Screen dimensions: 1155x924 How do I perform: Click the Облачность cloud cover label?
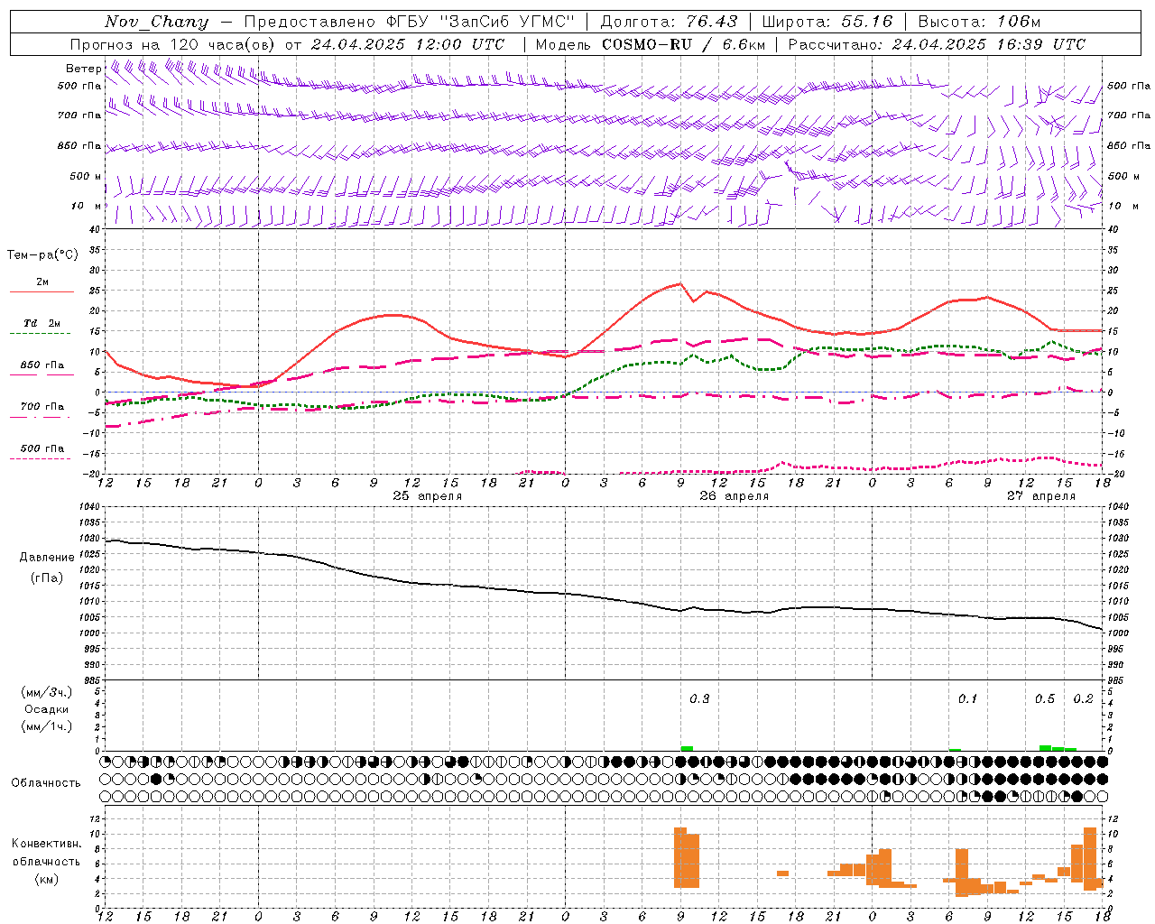point(46,783)
